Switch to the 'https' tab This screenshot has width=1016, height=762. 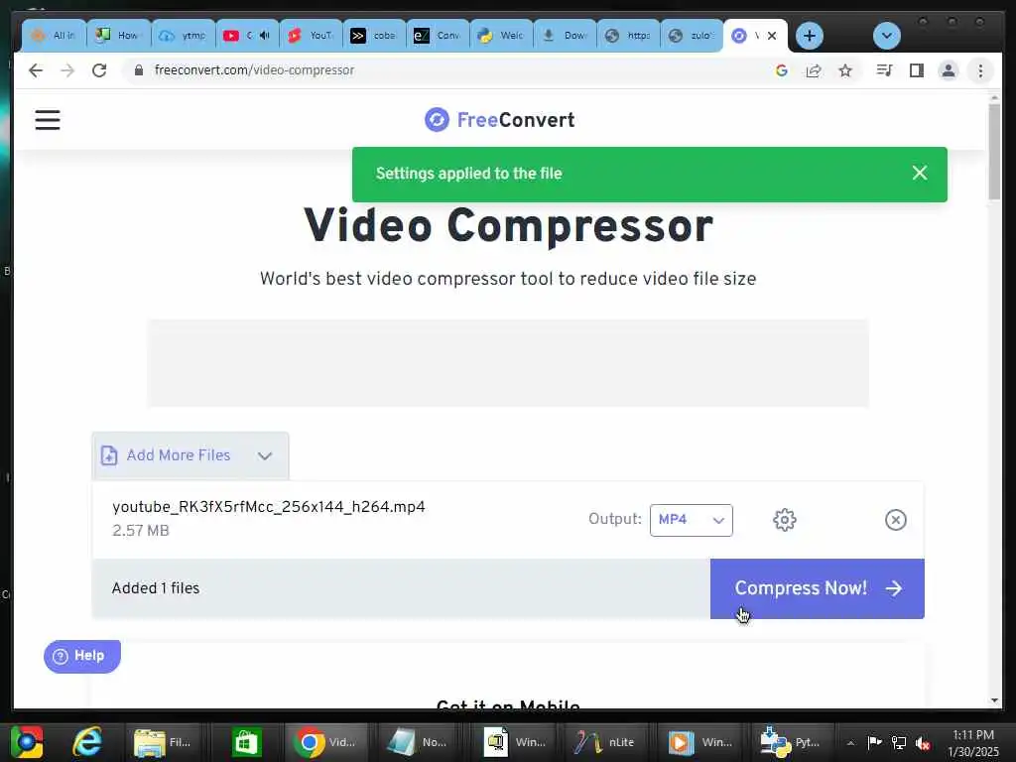click(628, 36)
